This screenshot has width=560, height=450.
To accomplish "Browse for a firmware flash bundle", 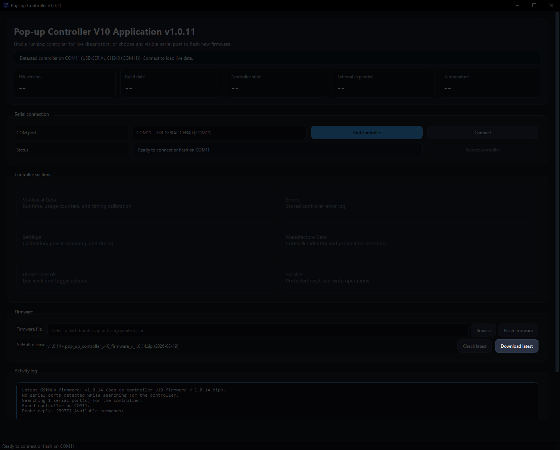I will click(x=483, y=330).
